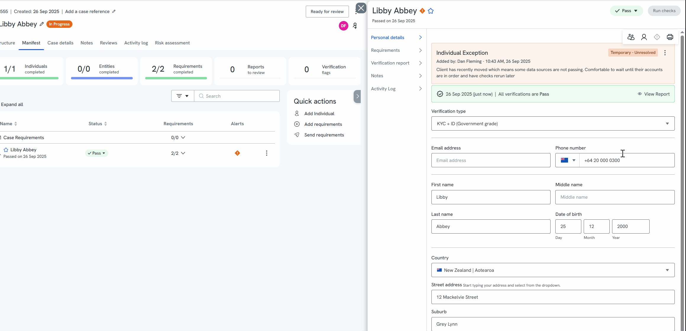Click View Report with eye icon
686x331 pixels.
653,94
